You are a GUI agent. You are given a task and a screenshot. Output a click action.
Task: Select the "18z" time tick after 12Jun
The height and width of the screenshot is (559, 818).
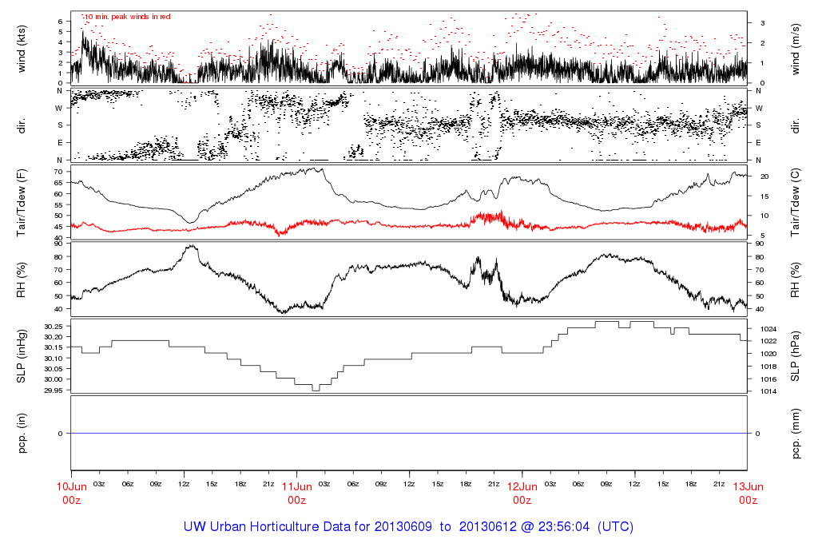point(691,484)
